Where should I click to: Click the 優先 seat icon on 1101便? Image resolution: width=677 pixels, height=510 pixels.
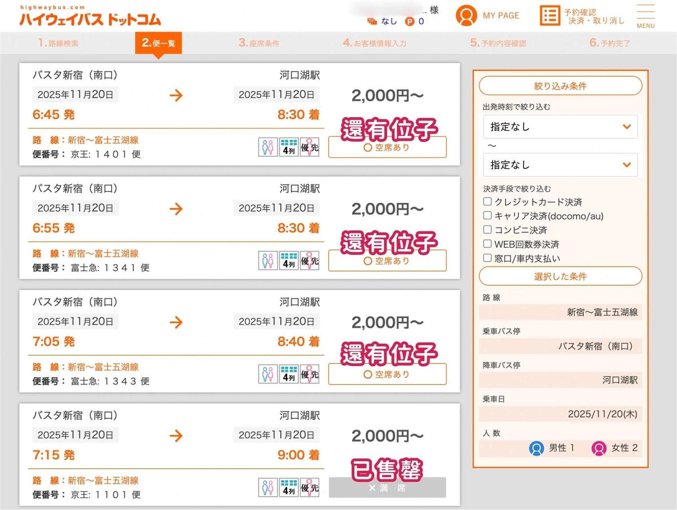[x=309, y=488]
